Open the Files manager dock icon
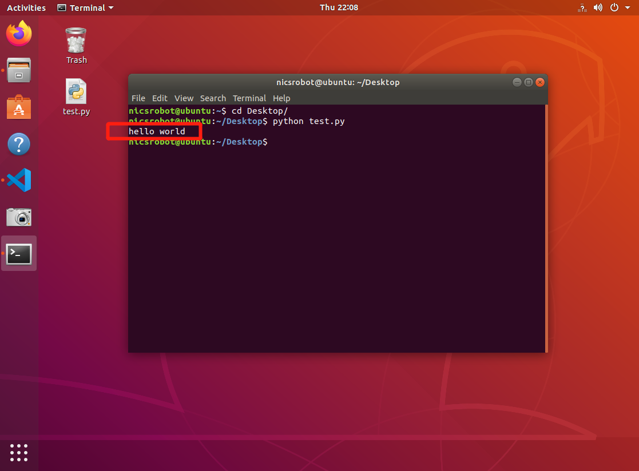Screen dimensions: 639x471 (19, 70)
